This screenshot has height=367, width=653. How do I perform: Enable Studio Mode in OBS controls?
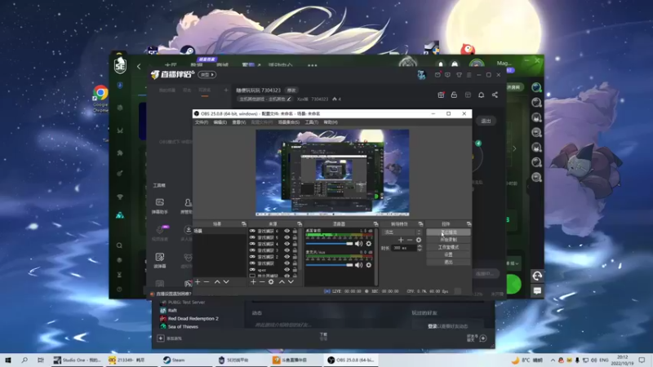[x=448, y=247]
